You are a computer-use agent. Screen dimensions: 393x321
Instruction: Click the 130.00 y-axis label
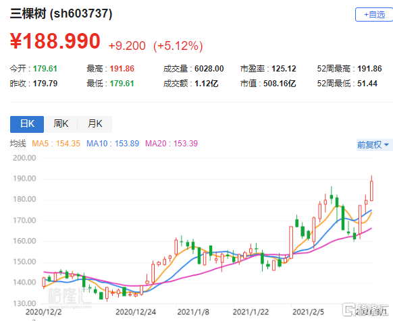(x=24, y=303)
